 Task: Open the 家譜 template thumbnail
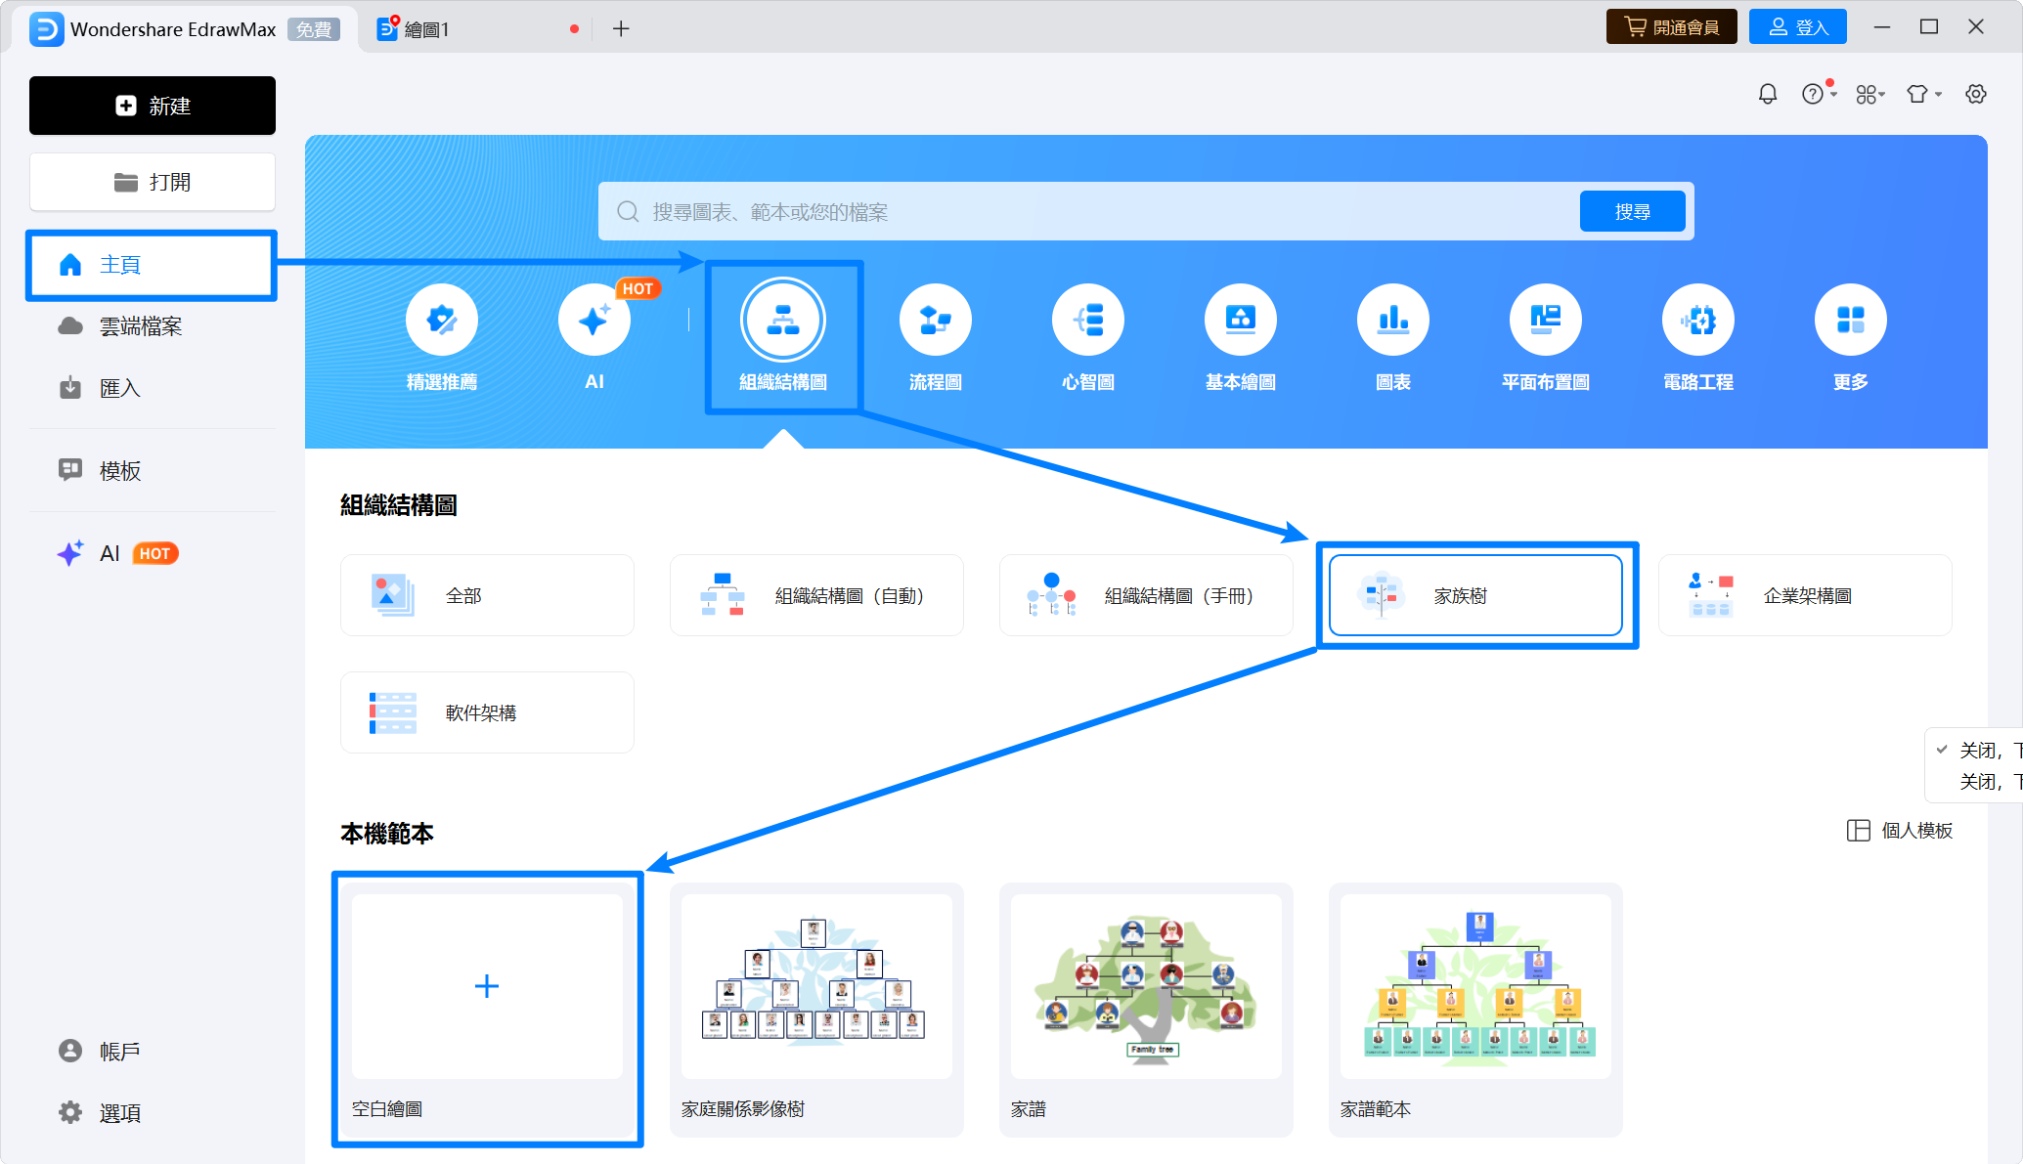pyautogui.click(x=1146, y=986)
